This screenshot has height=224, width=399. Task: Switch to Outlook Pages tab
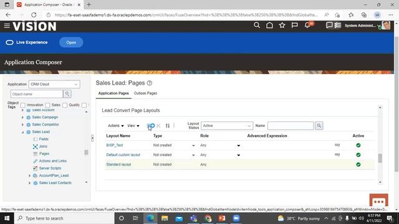tap(145, 93)
